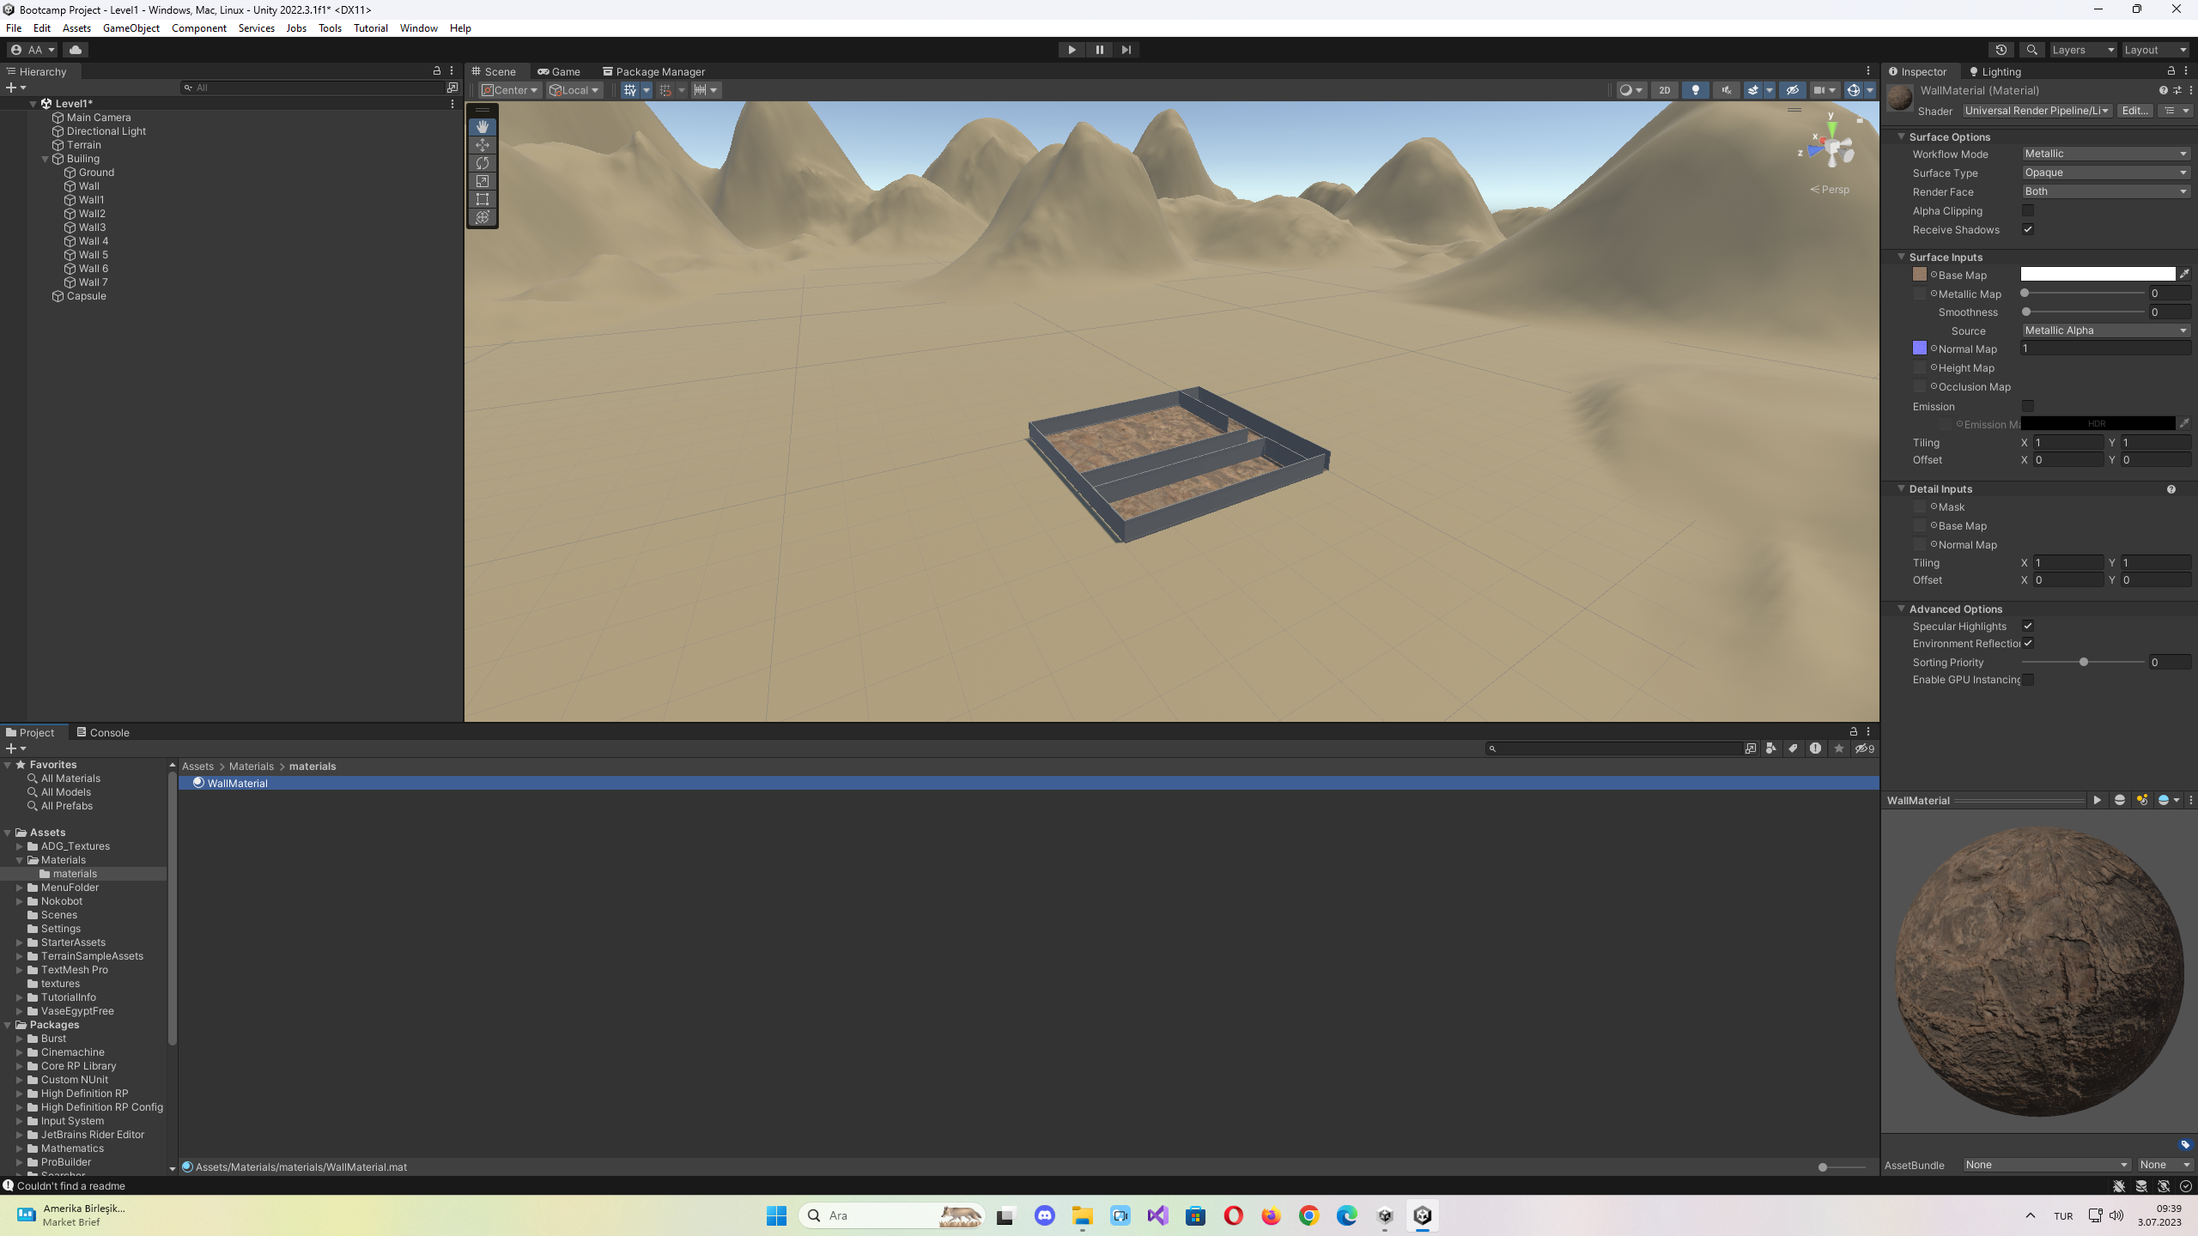Click the shader Edit... button
This screenshot has height=1236, width=2198.
click(x=2134, y=111)
